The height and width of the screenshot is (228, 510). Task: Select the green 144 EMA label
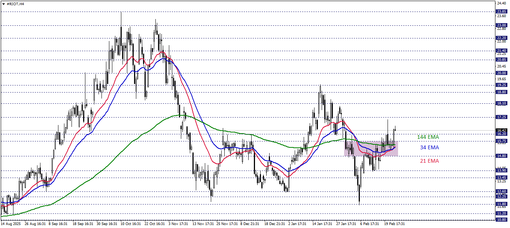(x=428, y=137)
